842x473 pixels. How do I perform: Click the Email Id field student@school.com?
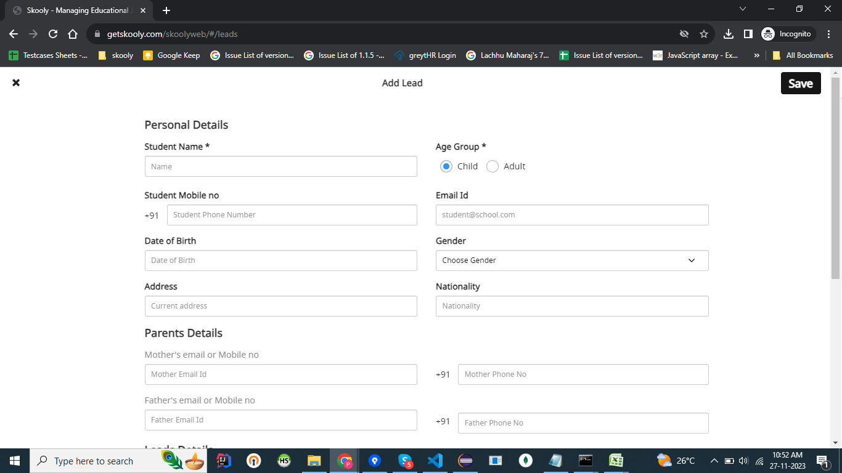(x=572, y=215)
